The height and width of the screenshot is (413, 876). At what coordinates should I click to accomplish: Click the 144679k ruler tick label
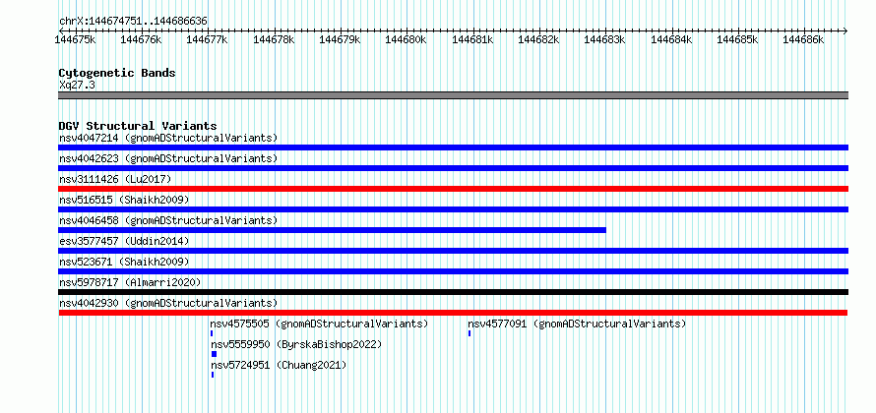340,39
